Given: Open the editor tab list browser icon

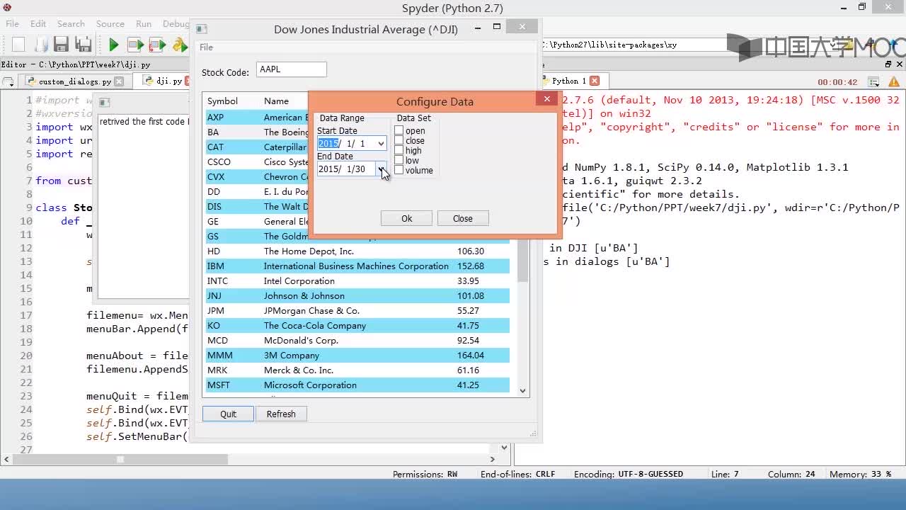Looking at the screenshot, I should point(8,81).
